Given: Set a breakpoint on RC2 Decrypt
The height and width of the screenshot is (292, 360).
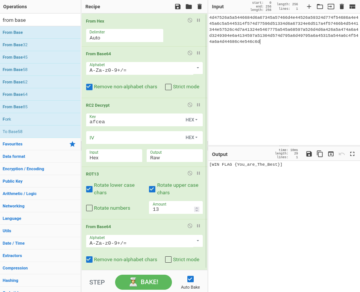Looking at the screenshot, I should (198, 104).
